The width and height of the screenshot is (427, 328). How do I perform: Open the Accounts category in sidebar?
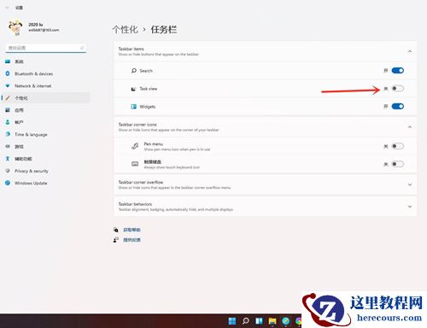coord(45,122)
